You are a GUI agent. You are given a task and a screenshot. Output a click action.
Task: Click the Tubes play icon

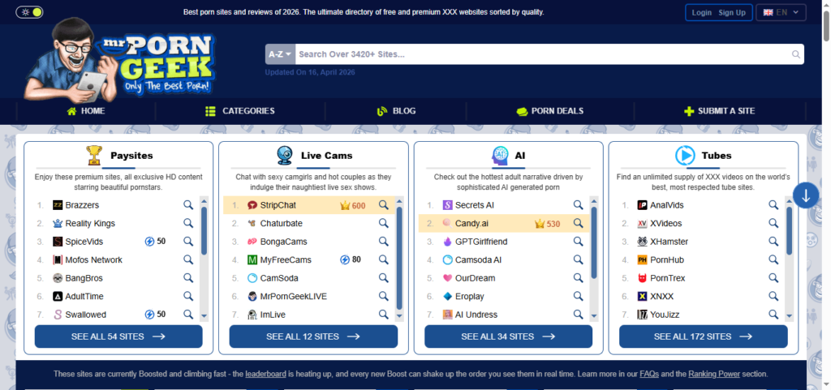(685, 156)
